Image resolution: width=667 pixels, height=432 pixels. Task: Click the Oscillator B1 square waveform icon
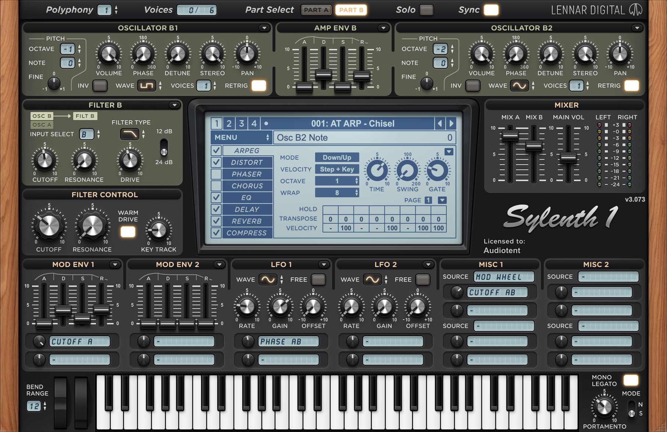pos(146,86)
